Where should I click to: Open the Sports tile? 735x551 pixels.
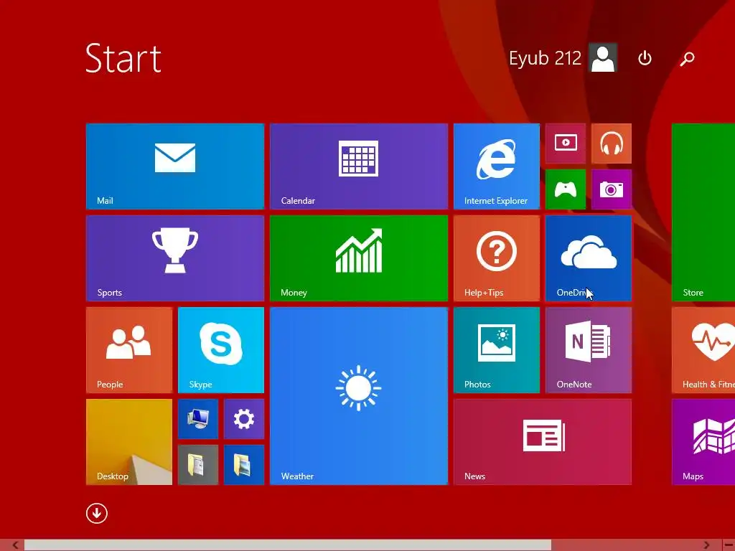click(x=175, y=258)
